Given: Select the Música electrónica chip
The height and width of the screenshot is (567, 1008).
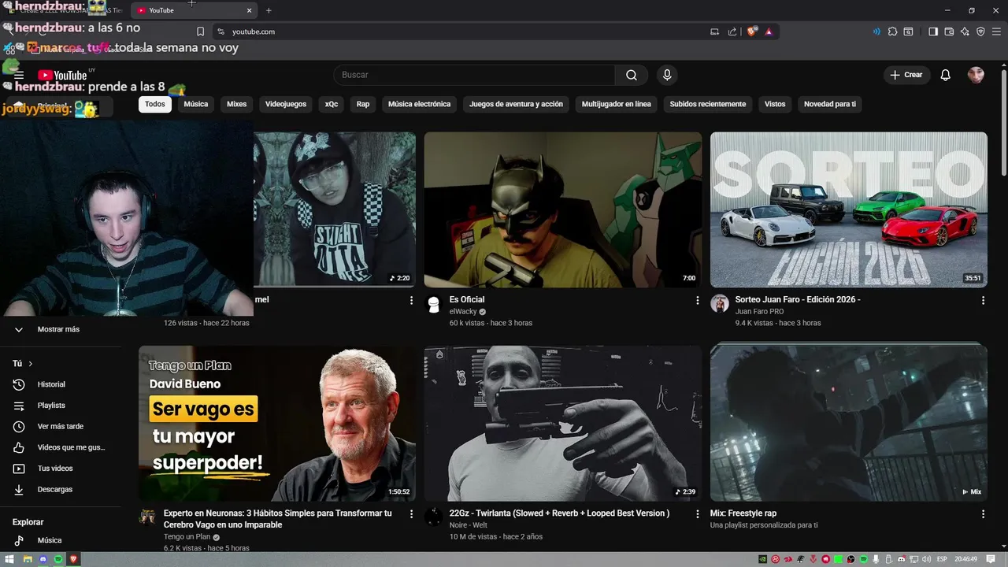Looking at the screenshot, I should 420,104.
